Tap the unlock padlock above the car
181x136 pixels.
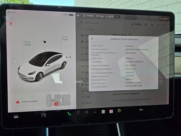[45, 41]
